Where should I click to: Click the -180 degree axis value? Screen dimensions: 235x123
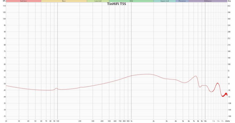pos(229,116)
